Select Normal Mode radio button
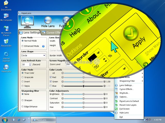The width and height of the screenshot is (165, 123). pyautogui.click(x=22, y=41)
